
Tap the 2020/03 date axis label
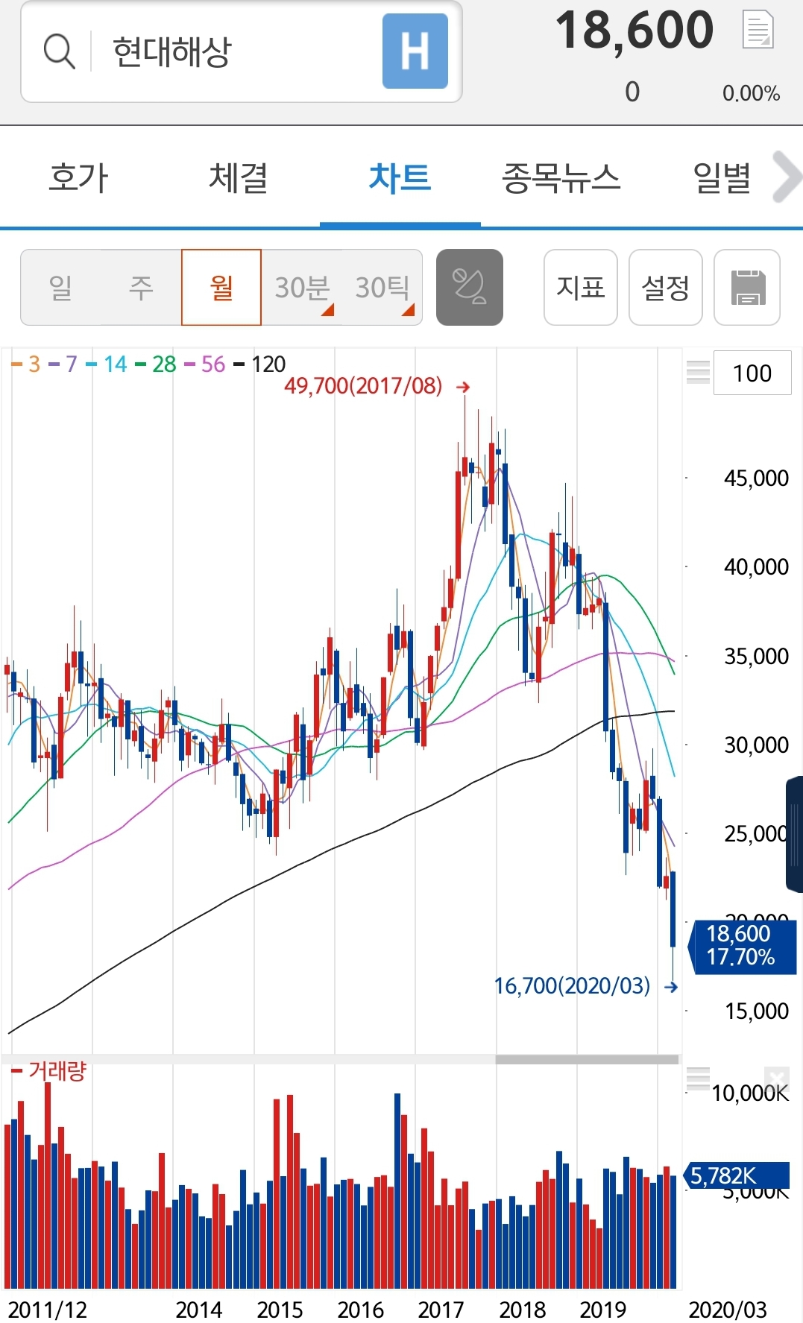(728, 1310)
